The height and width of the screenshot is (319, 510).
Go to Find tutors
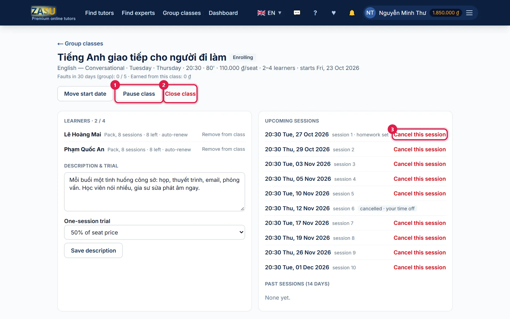pos(99,13)
